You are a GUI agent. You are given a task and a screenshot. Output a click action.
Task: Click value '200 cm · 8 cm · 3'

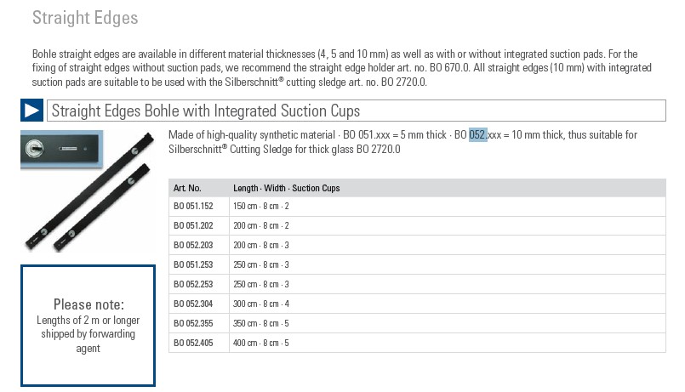tap(260, 246)
